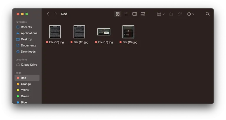Select the Orange tag in sidebar
The image size is (226, 120).
(26, 84)
